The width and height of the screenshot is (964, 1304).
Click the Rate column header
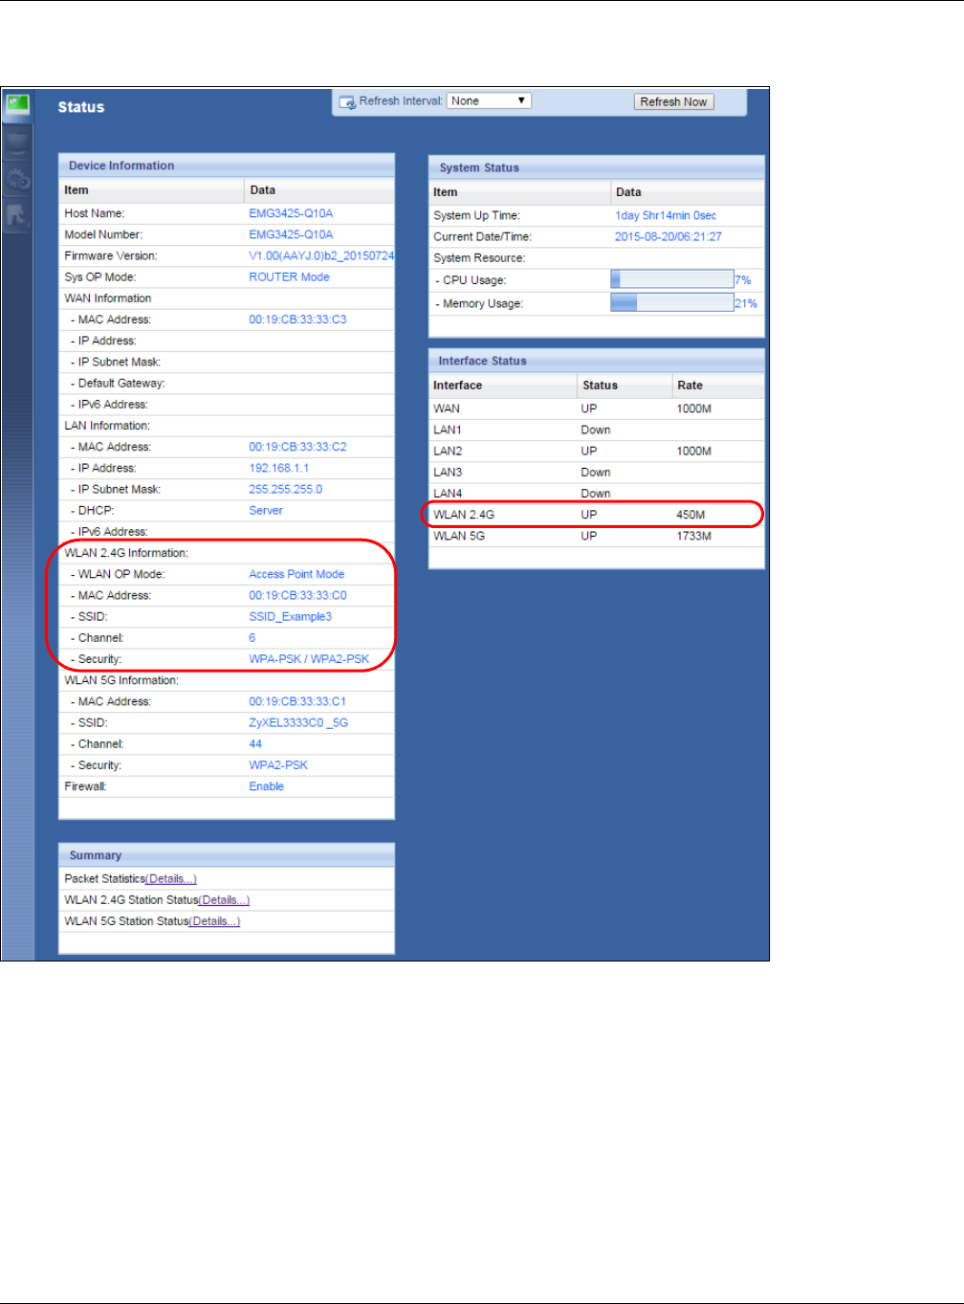pos(690,386)
